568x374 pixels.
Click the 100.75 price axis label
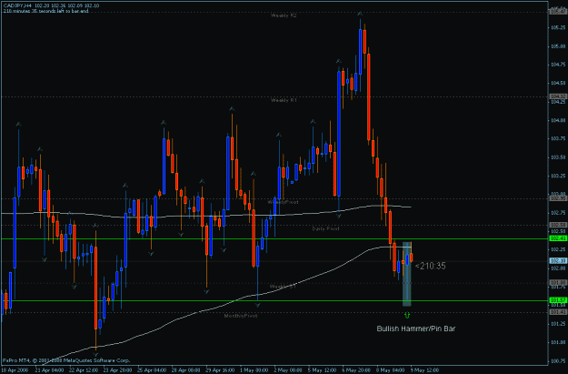558,361
